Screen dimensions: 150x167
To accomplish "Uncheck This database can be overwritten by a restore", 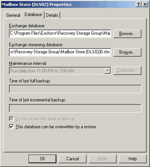I will tap(11, 127).
